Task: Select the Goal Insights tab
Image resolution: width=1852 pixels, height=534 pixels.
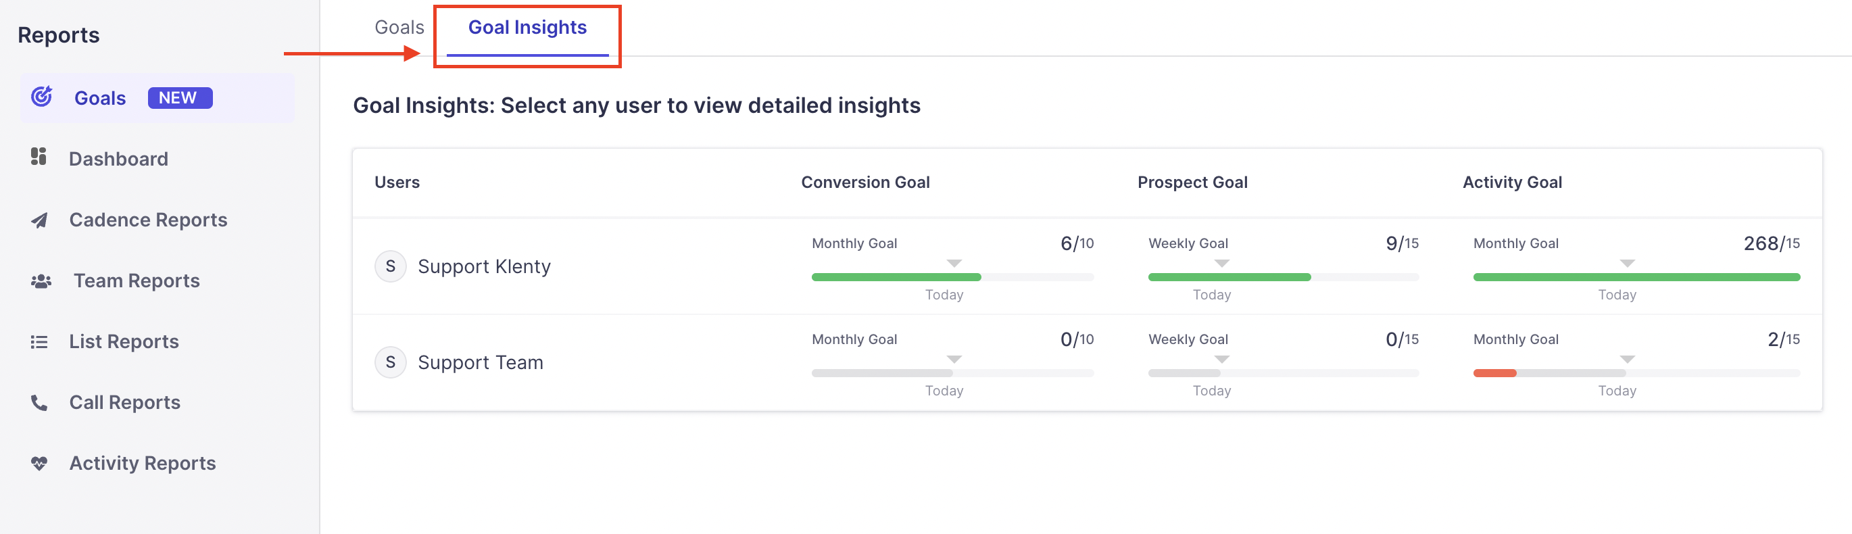Action: pyautogui.click(x=527, y=27)
